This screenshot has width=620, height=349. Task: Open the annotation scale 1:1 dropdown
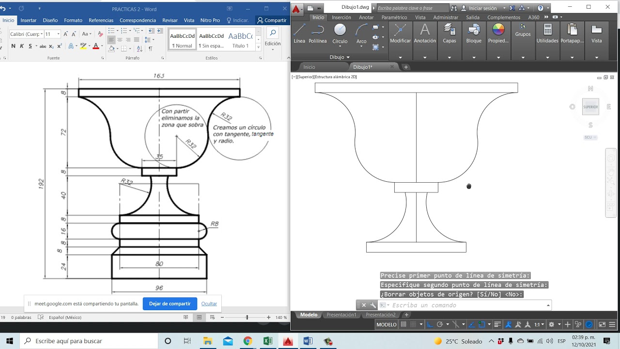coord(539,324)
